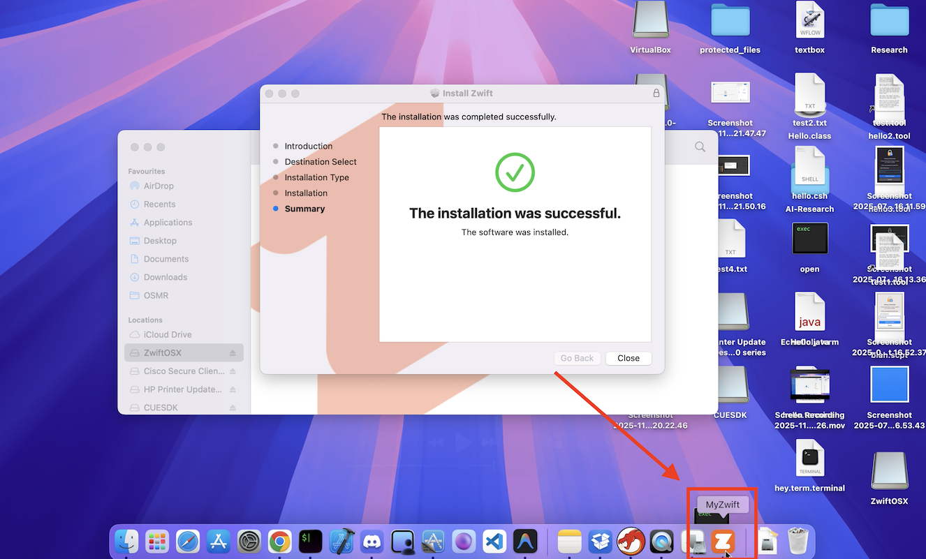Screen dimensions: 926x559
Task: Open Discord from the Dock
Action: point(372,542)
